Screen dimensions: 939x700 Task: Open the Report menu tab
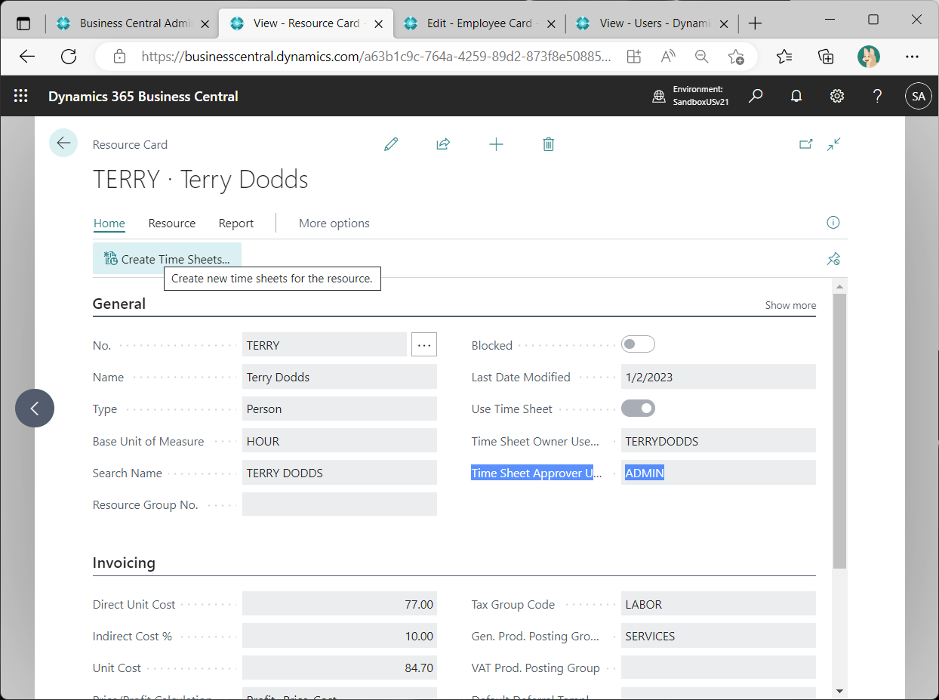click(x=236, y=223)
